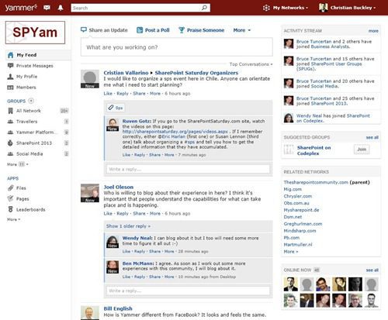Click the Social Media group icon
The image size is (388, 320).
tap(10, 153)
